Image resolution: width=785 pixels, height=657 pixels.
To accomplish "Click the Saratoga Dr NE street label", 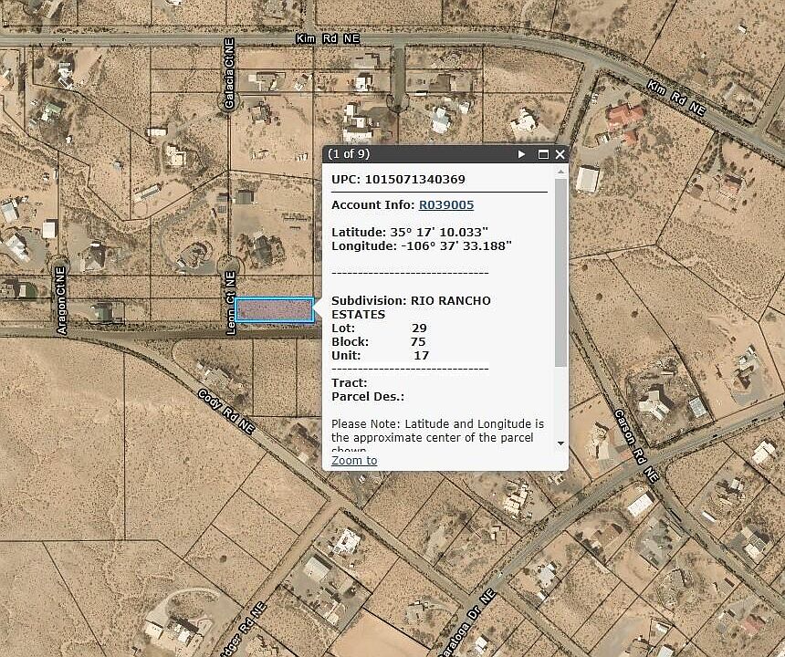I will click(466, 623).
